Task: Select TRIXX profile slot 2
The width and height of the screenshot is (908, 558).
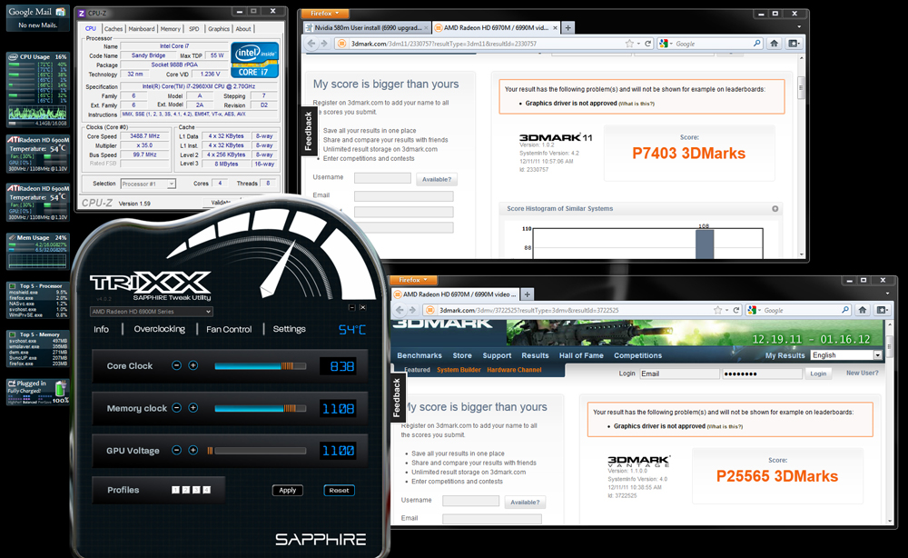Action: [186, 490]
